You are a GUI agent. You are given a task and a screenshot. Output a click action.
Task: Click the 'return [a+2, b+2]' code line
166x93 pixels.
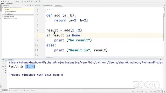71,20
